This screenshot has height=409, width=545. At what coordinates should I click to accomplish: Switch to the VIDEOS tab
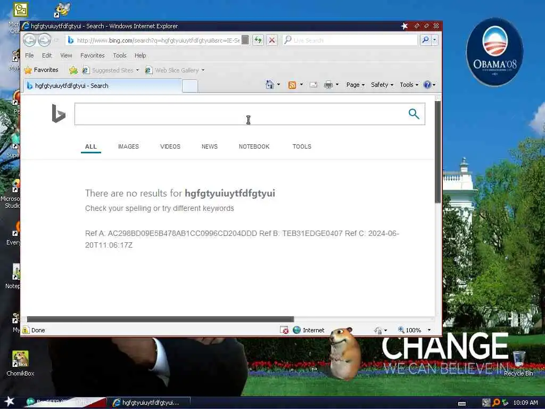[x=170, y=146]
